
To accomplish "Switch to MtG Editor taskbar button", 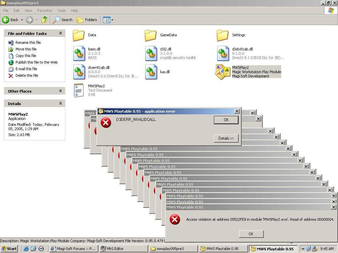I will click(x=123, y=249).
